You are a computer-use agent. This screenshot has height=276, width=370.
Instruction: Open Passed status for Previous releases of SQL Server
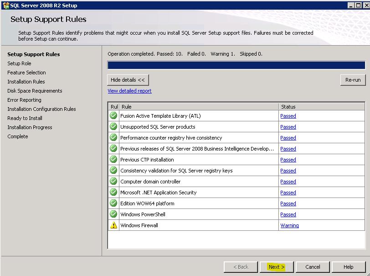288,149
